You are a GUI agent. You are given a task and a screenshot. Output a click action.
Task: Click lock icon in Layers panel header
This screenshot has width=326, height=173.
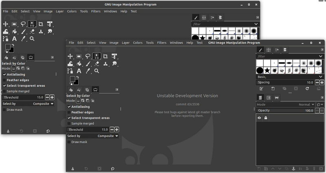[x=266, y=118]
